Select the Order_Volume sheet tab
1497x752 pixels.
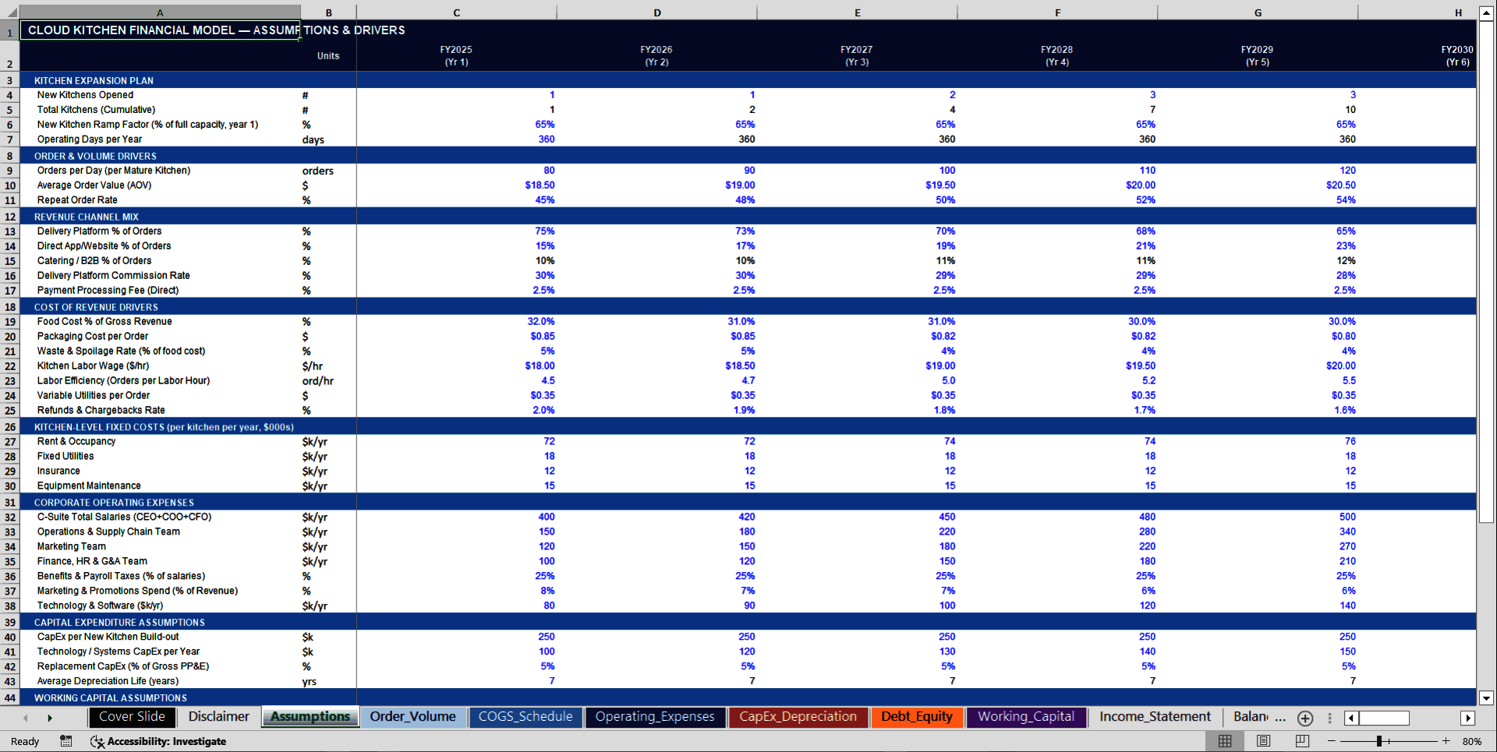coord(414,717)
